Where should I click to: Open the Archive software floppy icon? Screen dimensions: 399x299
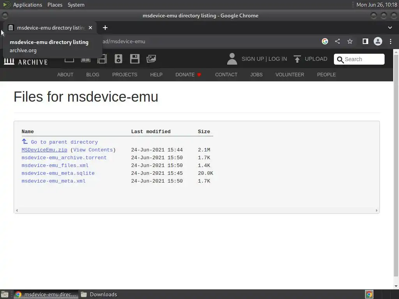pyautogui.click(x=134, y=59)
